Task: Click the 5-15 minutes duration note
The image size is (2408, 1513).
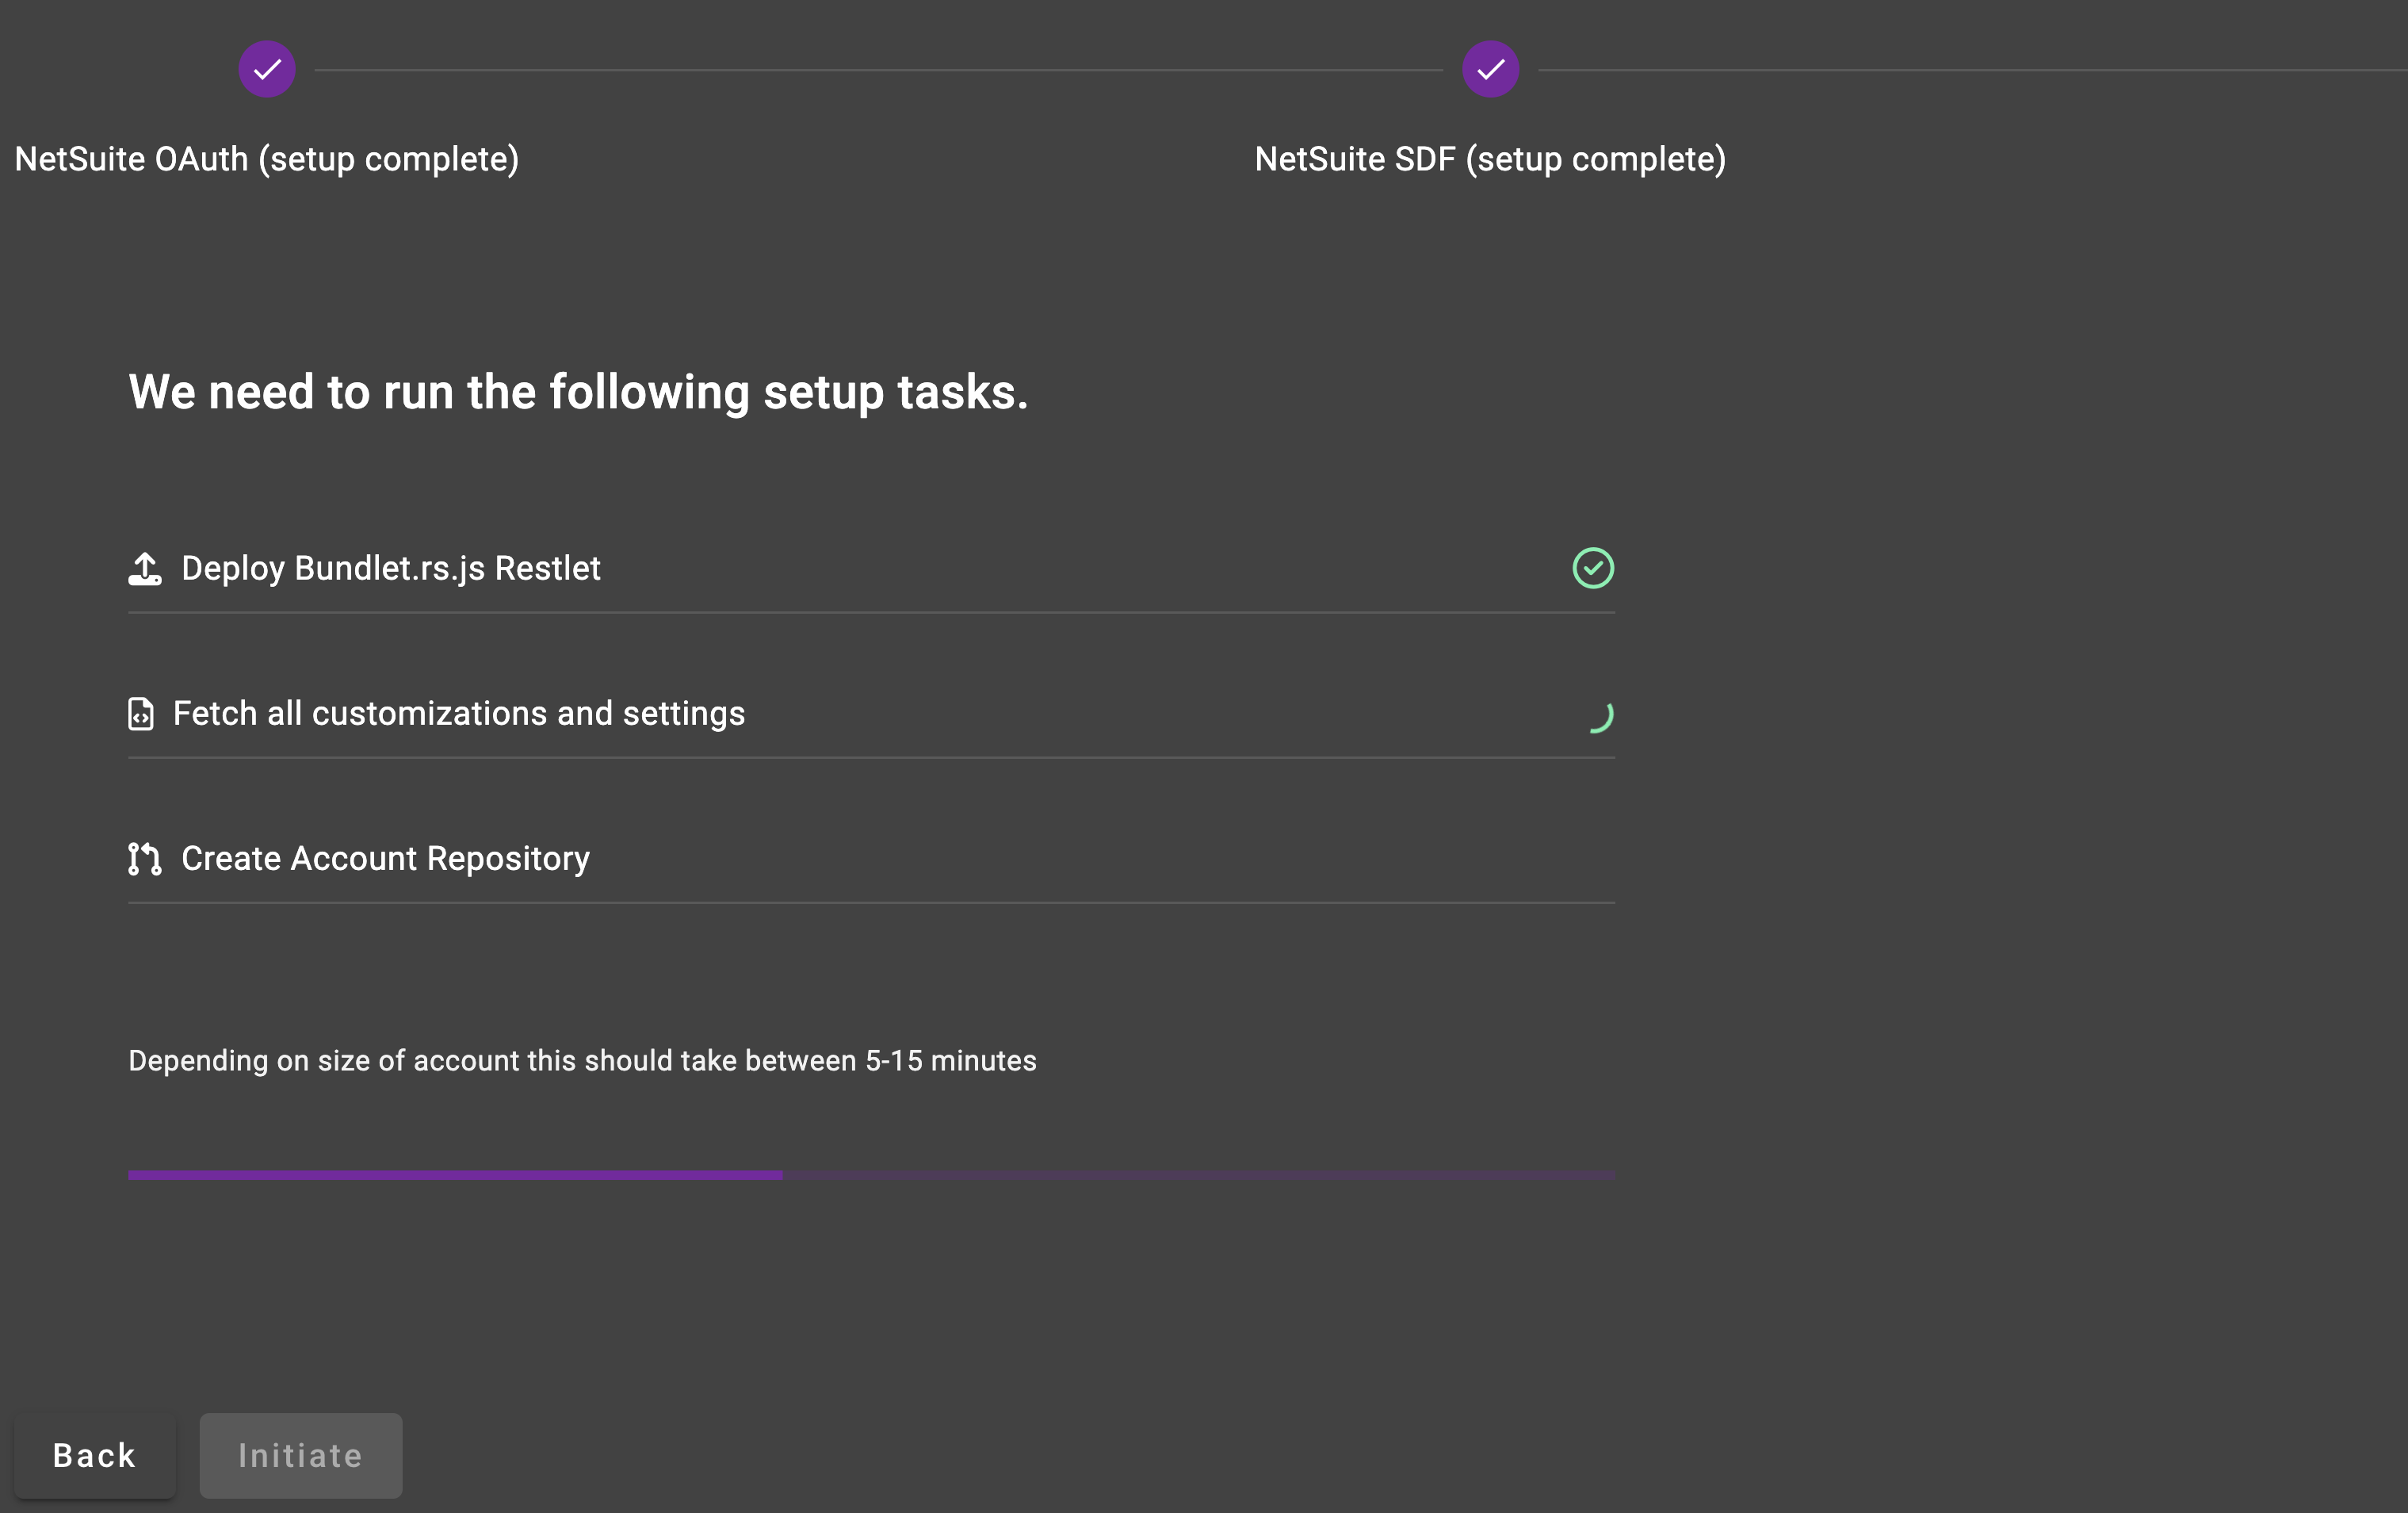Action: [x=582, y=1061]
